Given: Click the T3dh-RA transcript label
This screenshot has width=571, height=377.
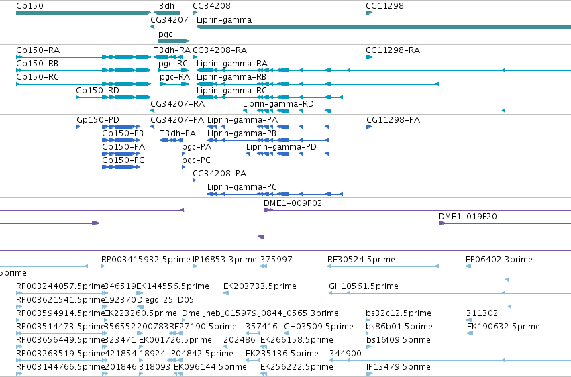Looking at the screenshot, I should coord(172,50).
